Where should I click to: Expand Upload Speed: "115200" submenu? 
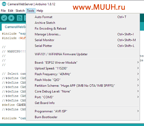tap(83, 68)
